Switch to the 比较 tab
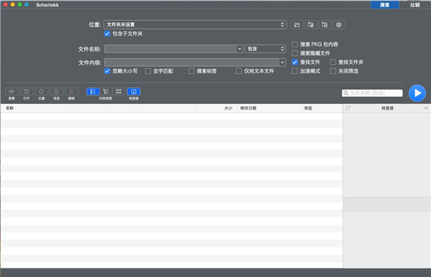 415,5
